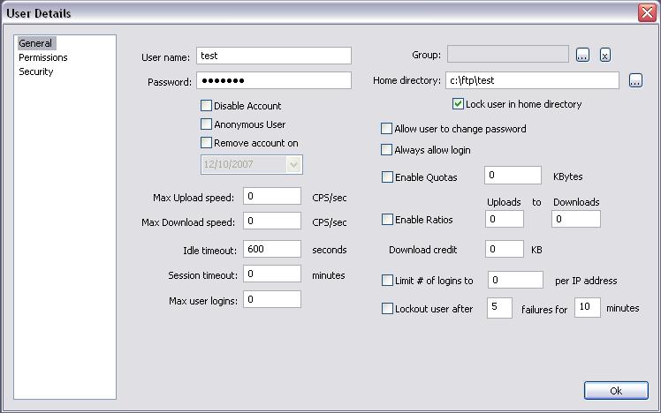661x413 pixels.
Task: Browse for the home directory folder
Action: coord(635,81)
